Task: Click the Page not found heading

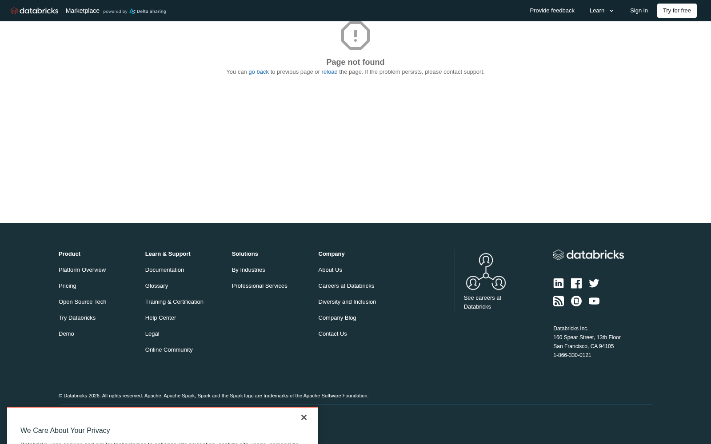Action: tap(355, 62)
